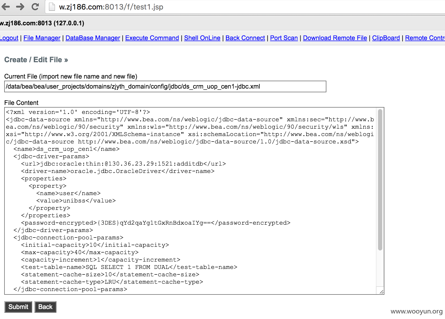Viewport: 445px width, 319px height.
Task: Click the Current File label text
Action: (x=71, y=76)
